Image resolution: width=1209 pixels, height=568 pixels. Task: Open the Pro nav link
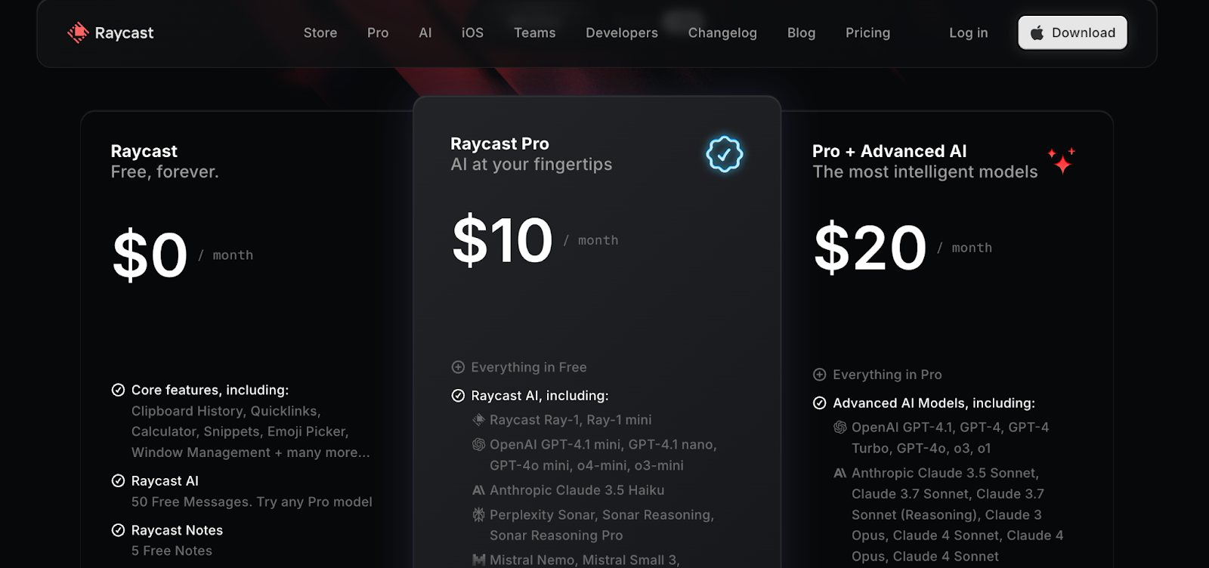378,32
